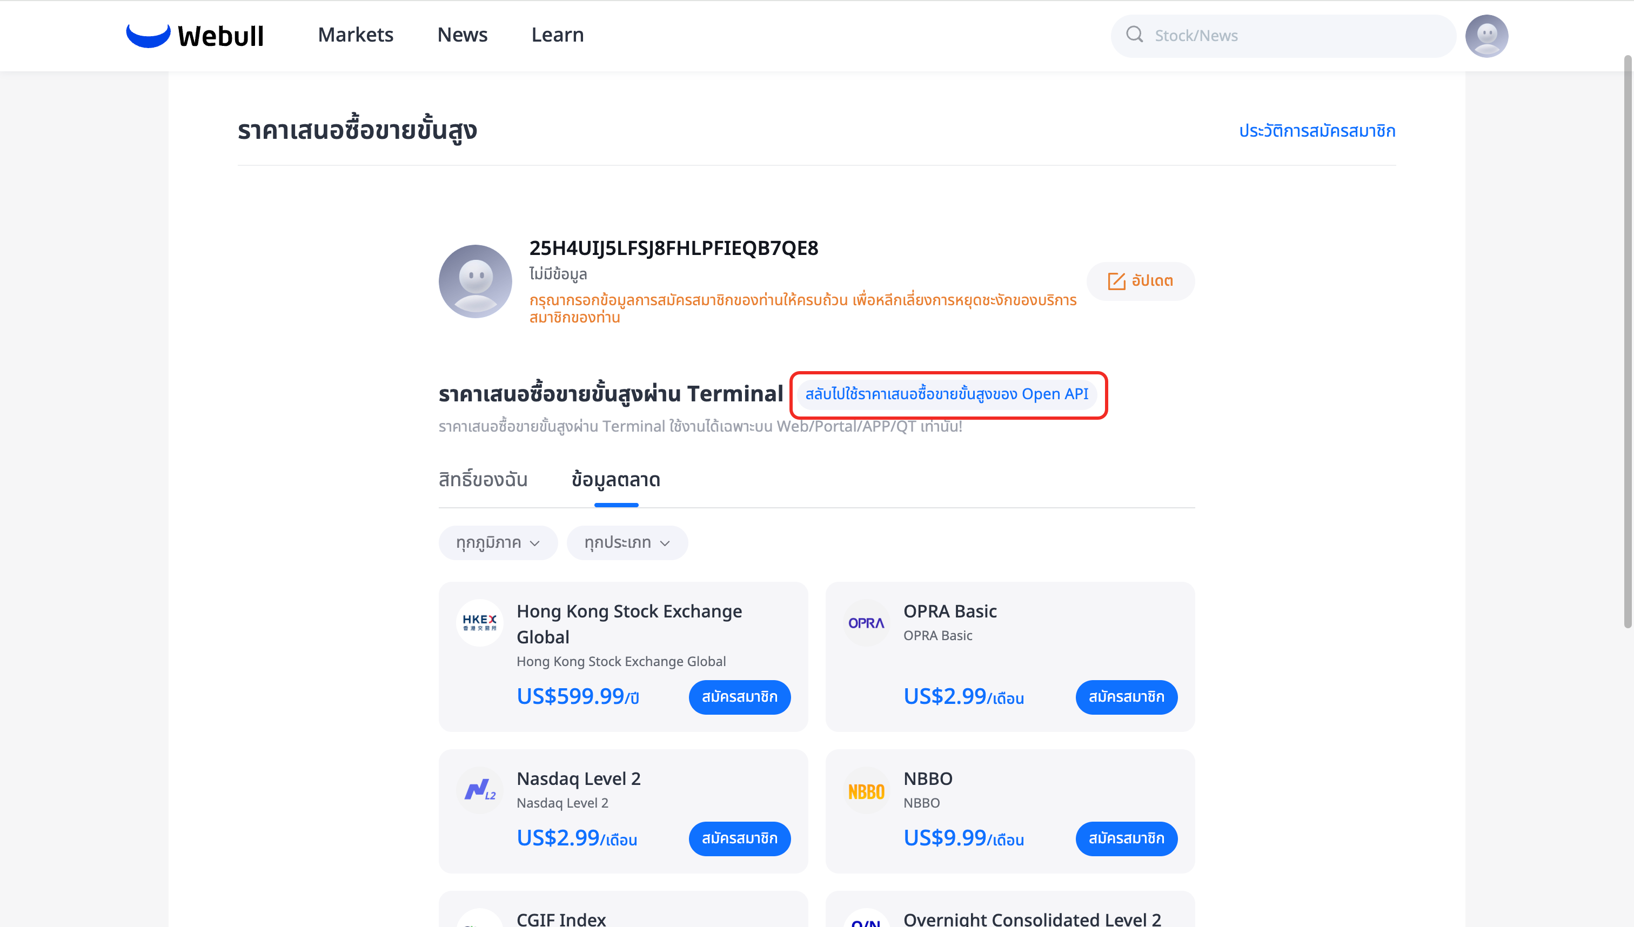
Task: Click the US$9.99 monthly price
Action: pyautogui.click(x=963, y=838)
